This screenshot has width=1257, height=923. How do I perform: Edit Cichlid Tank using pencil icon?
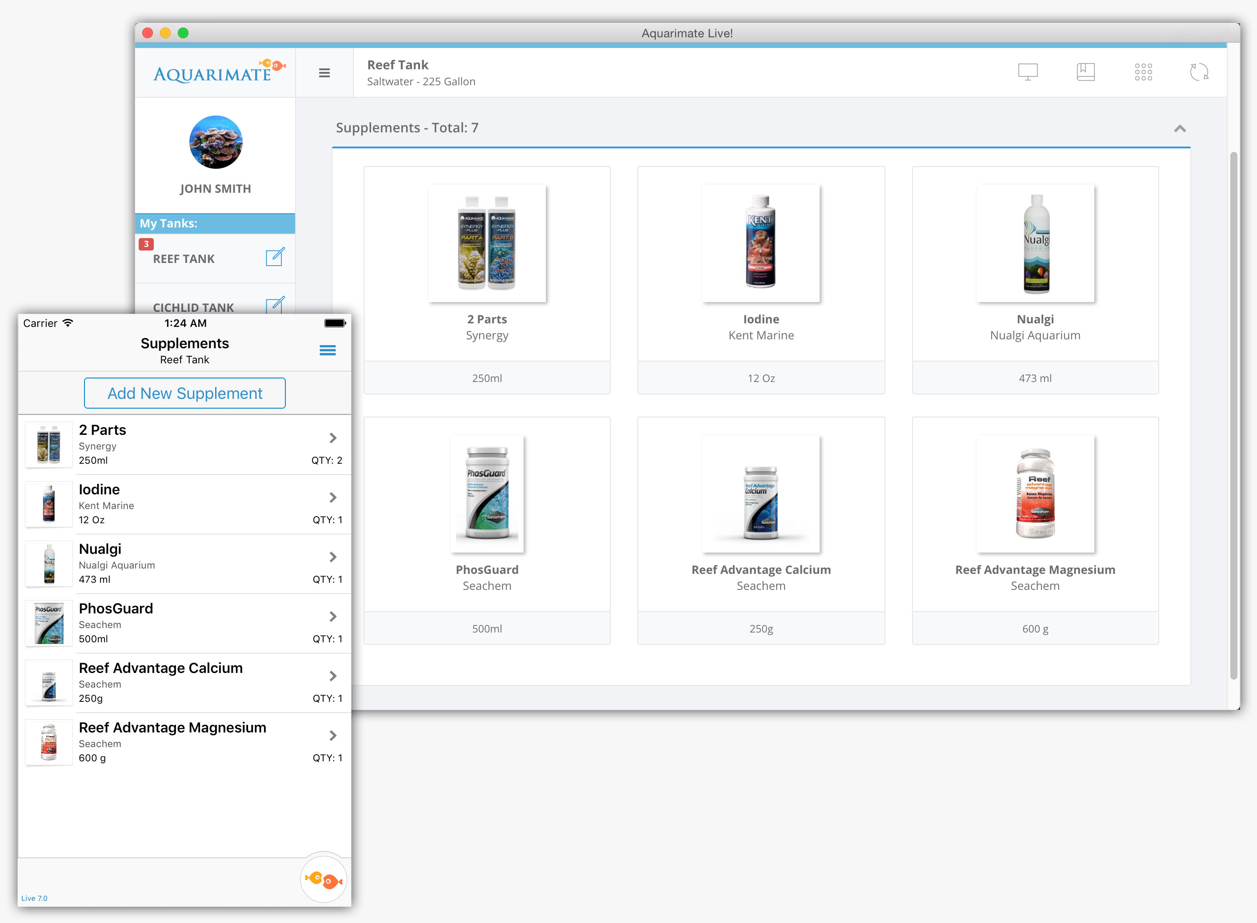[x=275, y=305]
